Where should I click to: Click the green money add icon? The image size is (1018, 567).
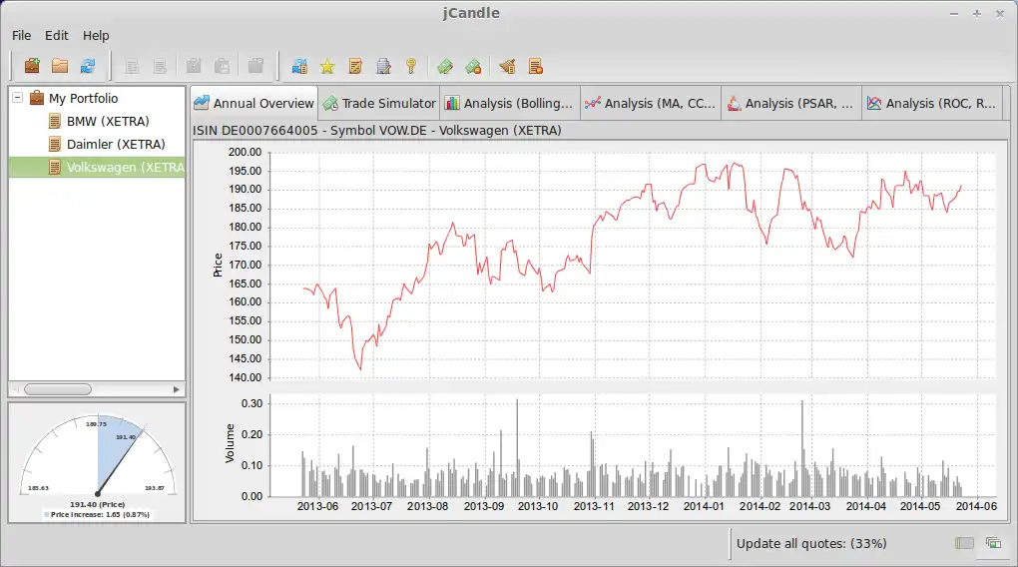[x=445, y=66]
